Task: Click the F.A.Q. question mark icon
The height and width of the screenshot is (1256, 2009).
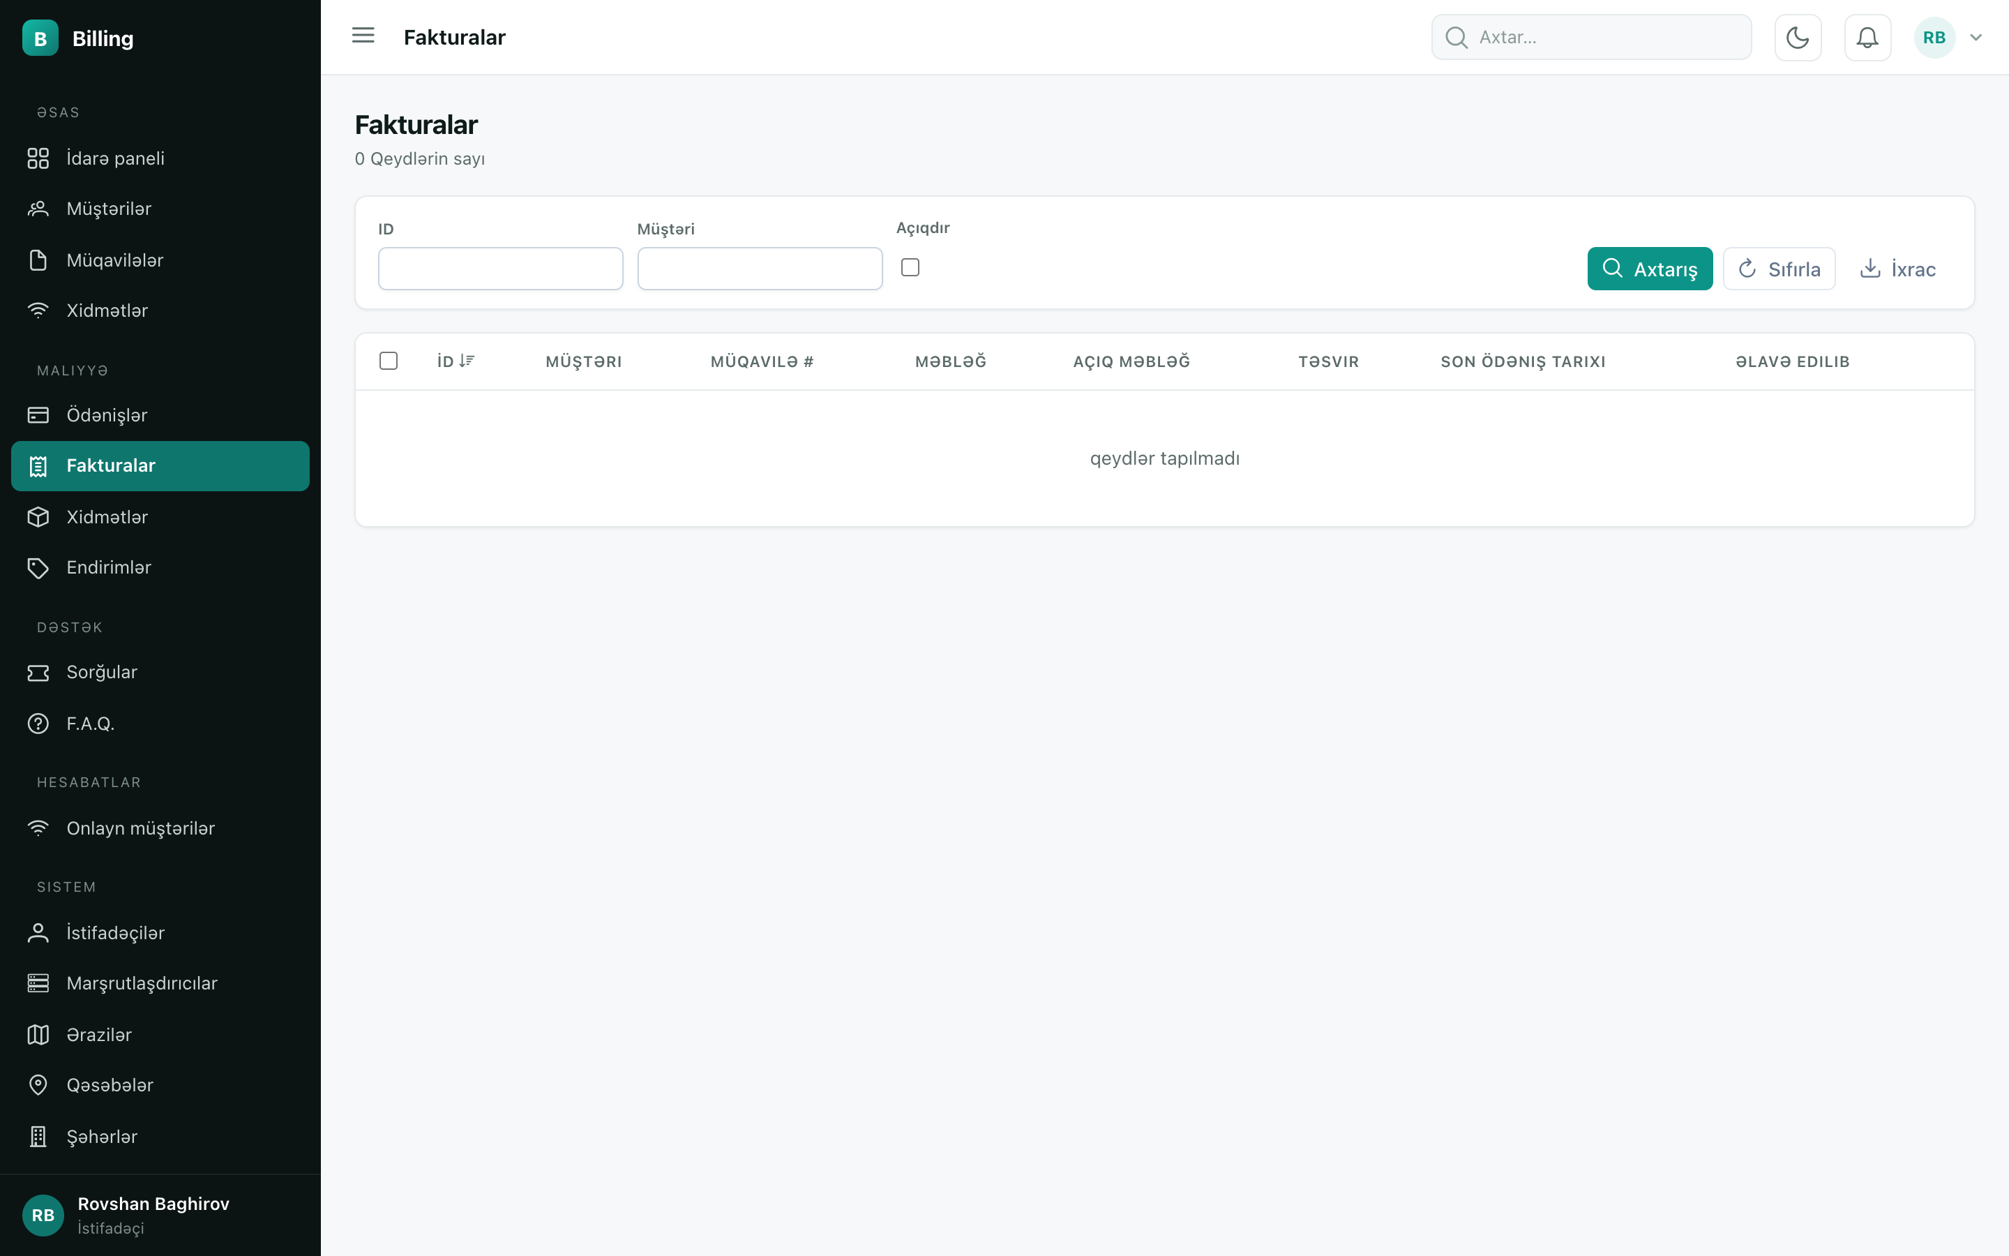Action: click(38, 724)
